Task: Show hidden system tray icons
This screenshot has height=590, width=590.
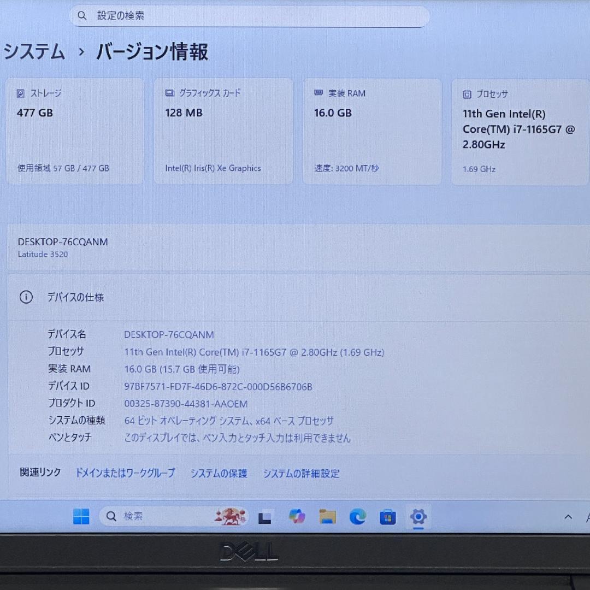Action: (x=568, y=517)
